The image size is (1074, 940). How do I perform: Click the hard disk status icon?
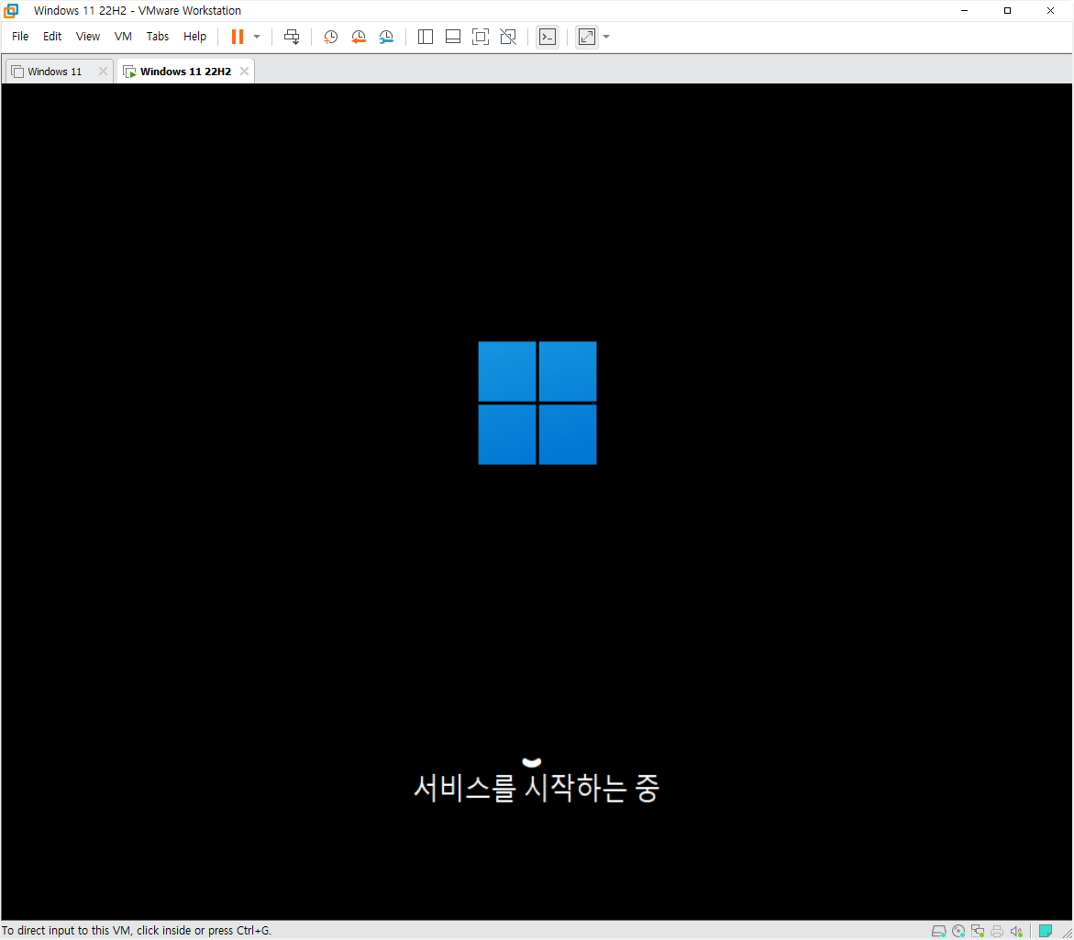pyautogui.click(x=938, y=931)
